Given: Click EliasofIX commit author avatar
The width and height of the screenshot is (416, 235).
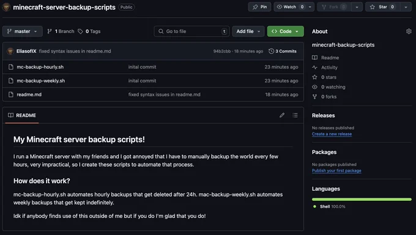Looking at the screenshot, I should [x=10, y=51].
